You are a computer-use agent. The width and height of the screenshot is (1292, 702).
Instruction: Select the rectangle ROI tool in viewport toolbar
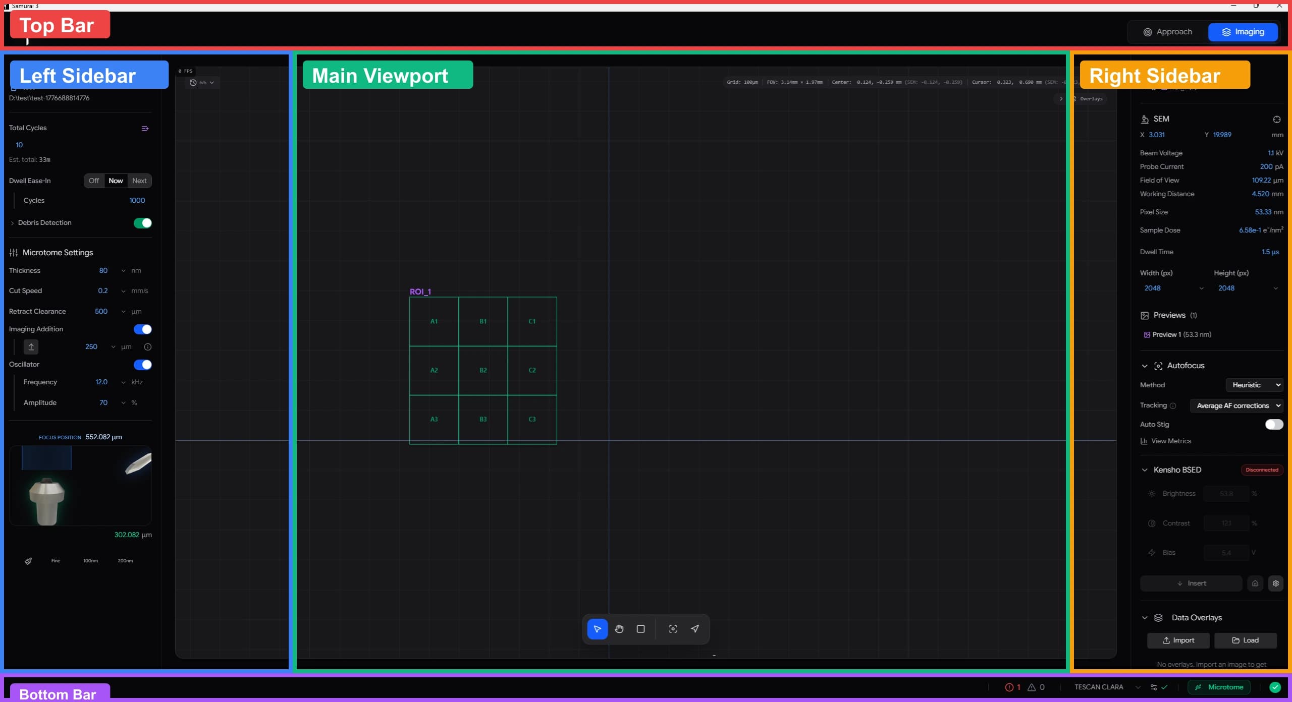coord(640,629)
